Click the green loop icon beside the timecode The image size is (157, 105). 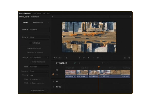click(75, 63)
